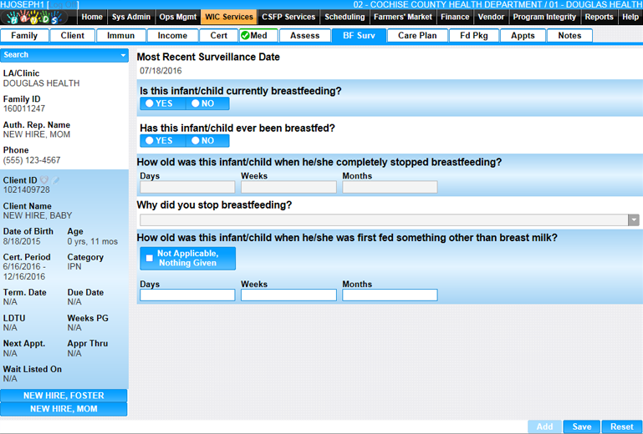Select YES for currently breastfeeding
Viewport: 643px width, 434px height.
[x=161, y=103]
